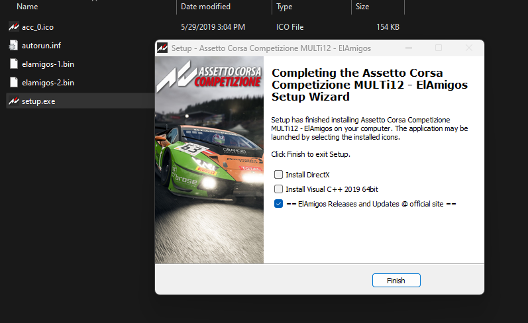Image resolution: width=528 pixels, height=323 pixels.
Task: Select the file name setup.exe
Action: click(x=38, y=101)
